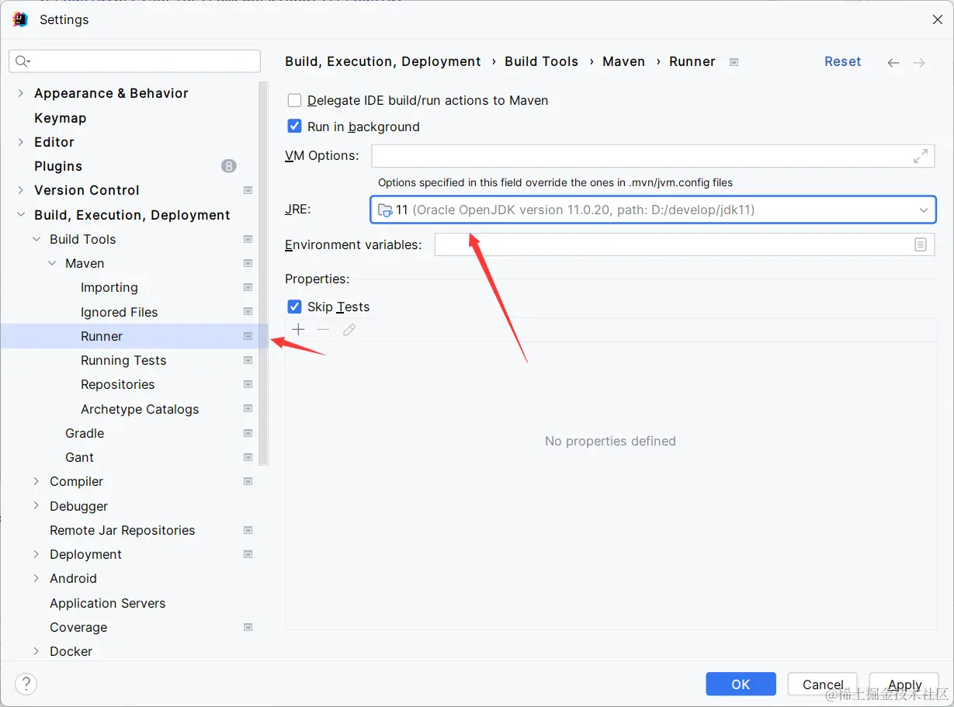Click project-level icon on Archetype Catalogs row

pyautogui.click(x=248, y=409)
